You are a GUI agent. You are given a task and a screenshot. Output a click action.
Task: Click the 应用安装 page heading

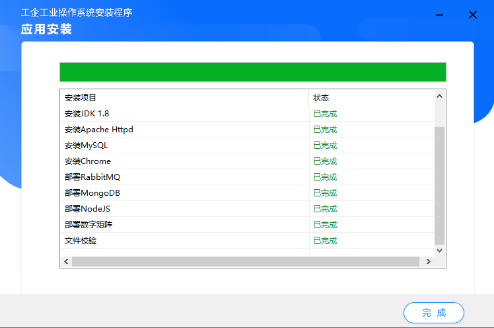pyautogui.click(x=46, y=29)
